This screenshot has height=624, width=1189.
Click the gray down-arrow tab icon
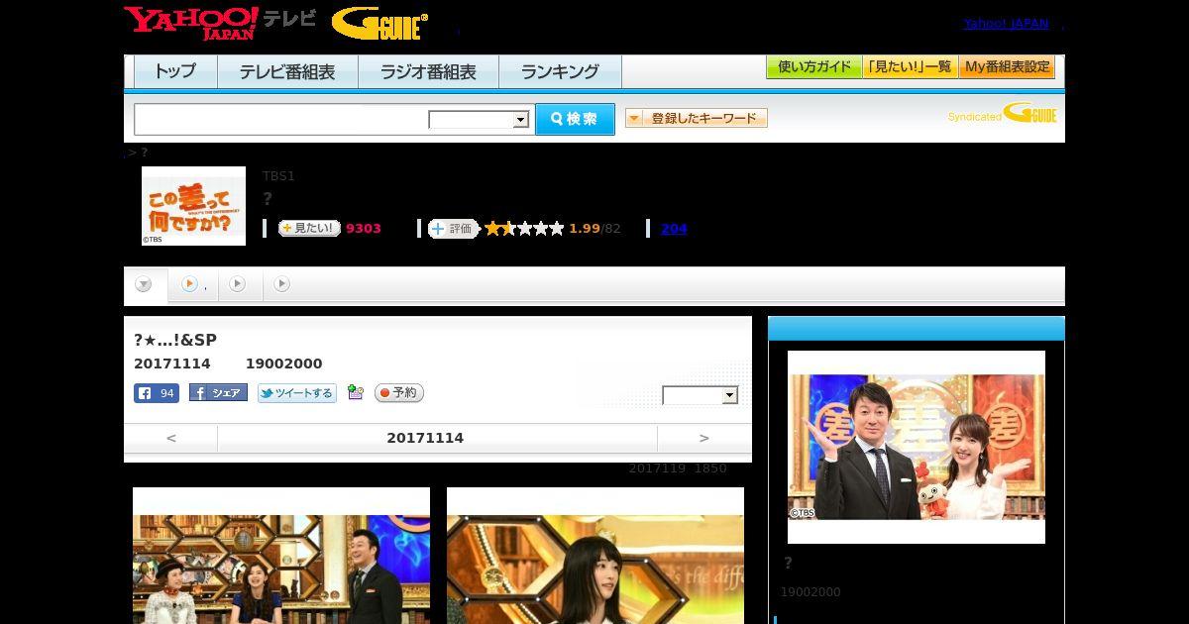[x=144, y=285]
